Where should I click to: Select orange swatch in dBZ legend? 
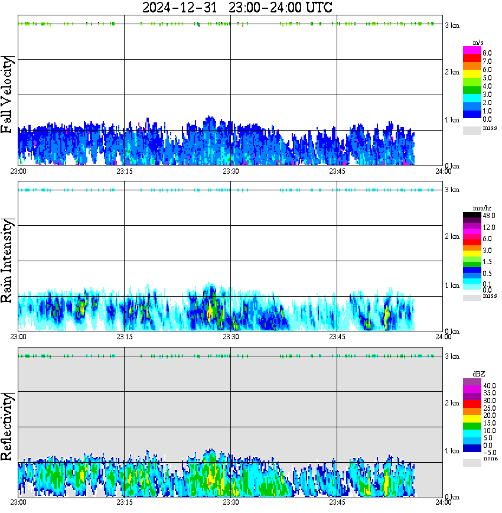click(x=472, y=411)
